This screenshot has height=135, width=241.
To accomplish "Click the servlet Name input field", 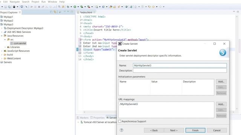I will [180, 65].
